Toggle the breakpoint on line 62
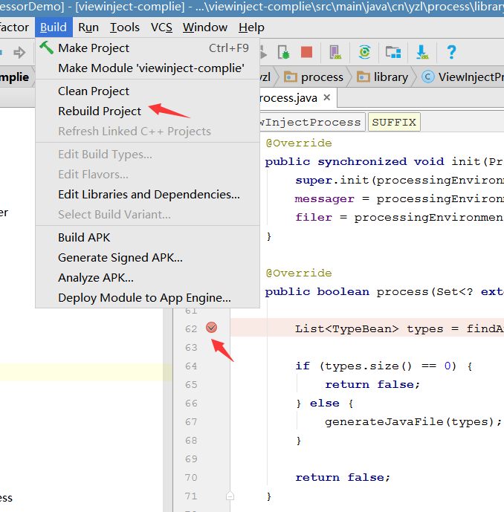Viewport: 504px width, 512px height. (x=212, y=328)
